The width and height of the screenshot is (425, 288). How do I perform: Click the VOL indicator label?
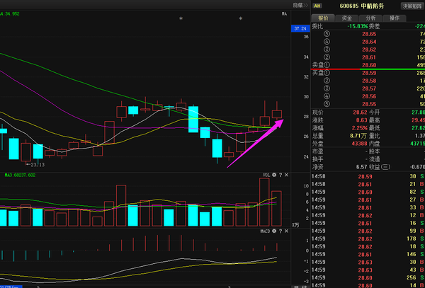coord(266,175)
